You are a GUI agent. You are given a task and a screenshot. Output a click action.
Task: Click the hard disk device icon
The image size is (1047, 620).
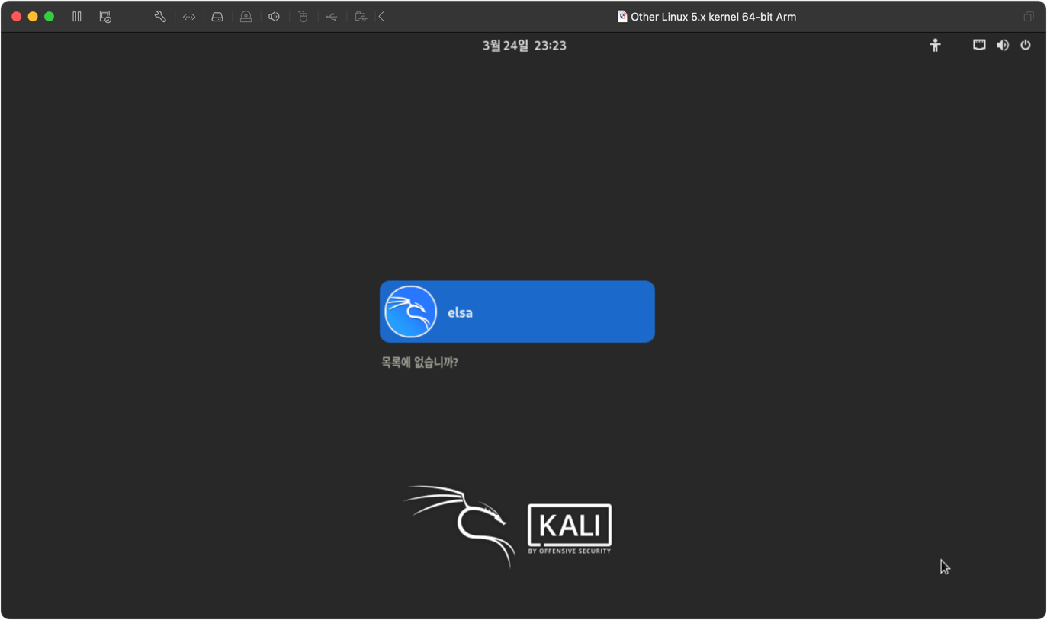[x=217, y=17]
